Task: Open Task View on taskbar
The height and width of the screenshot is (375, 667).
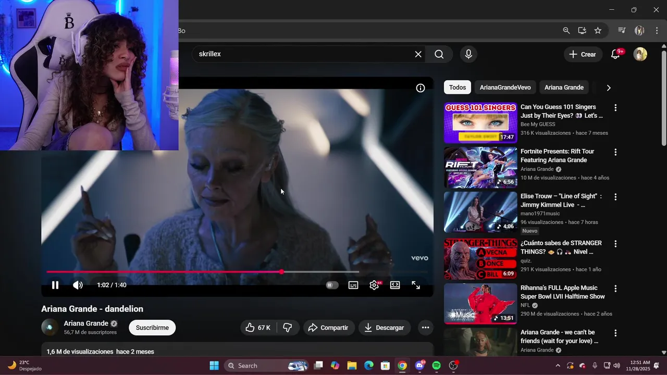Action: [x=318, y=366]
